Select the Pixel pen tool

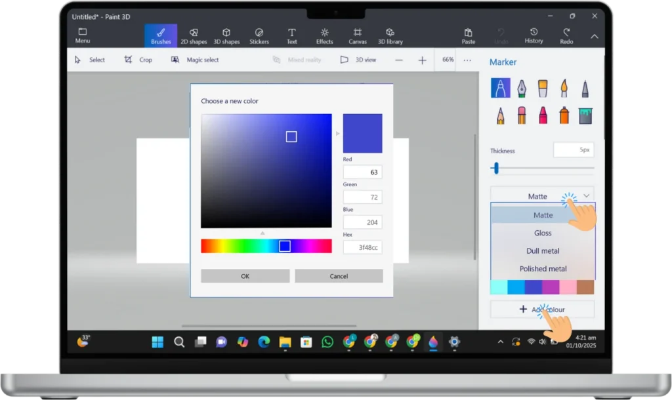point(585,88)
